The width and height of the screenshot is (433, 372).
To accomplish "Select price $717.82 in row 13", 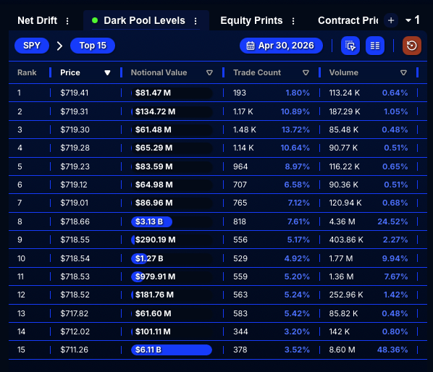I will tap(75, 313).
